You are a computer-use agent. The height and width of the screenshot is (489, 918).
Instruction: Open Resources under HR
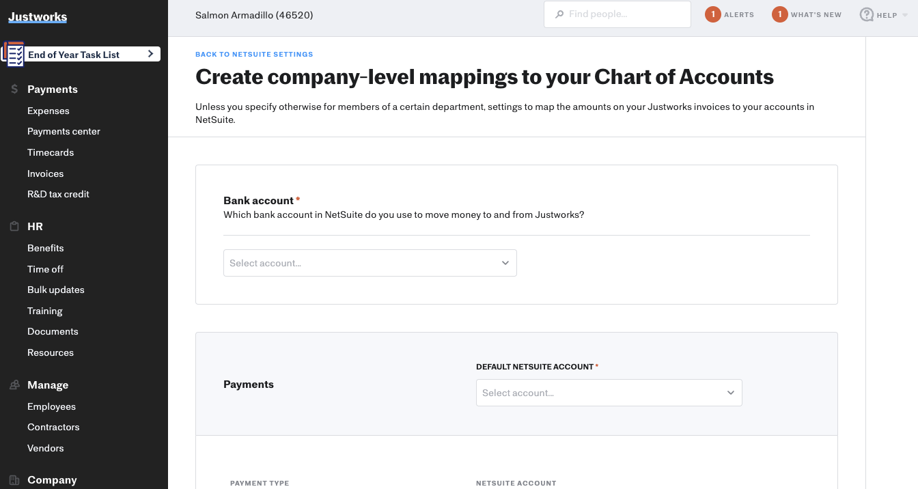[51, 352]
